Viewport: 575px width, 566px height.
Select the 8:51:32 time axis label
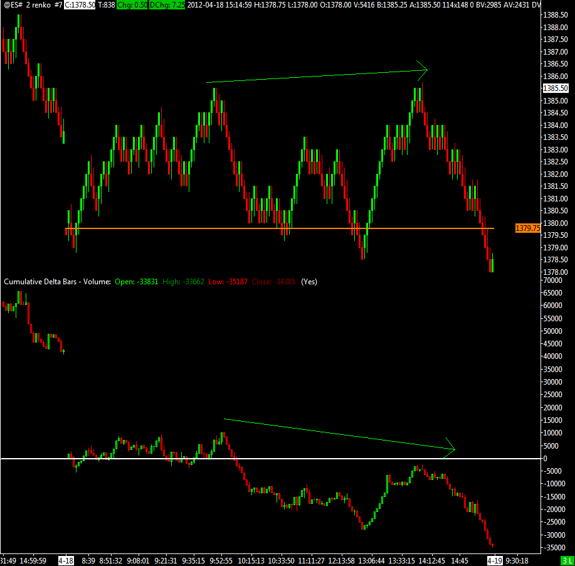click(111, 561)
